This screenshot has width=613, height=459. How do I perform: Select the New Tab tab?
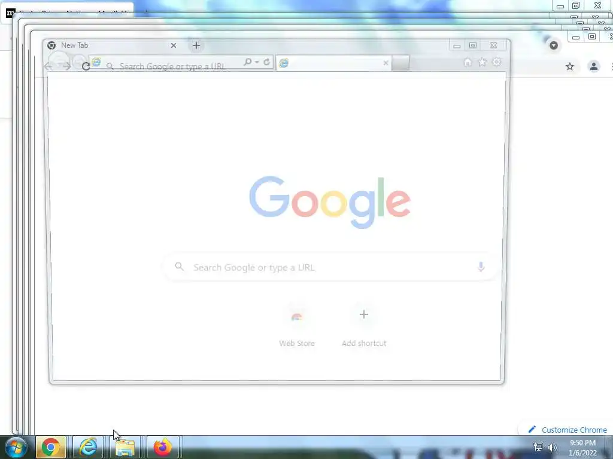click(112, 45)
